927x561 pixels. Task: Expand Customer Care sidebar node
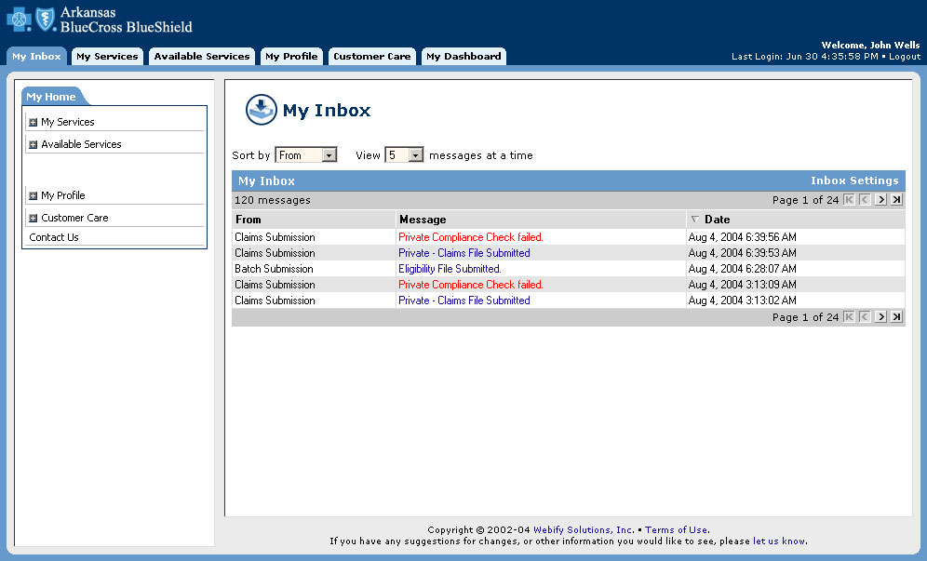point(34,218)
